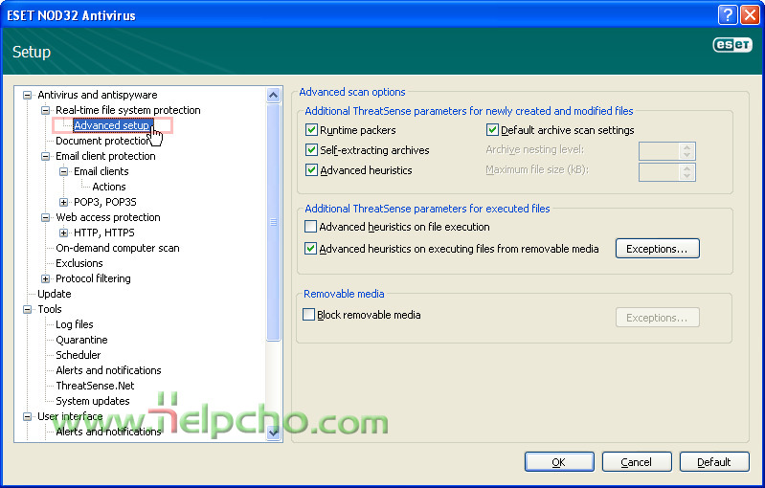Click Exceptions button for executed files
Screen dimensions: 765x488
click(x=657, y=249)
